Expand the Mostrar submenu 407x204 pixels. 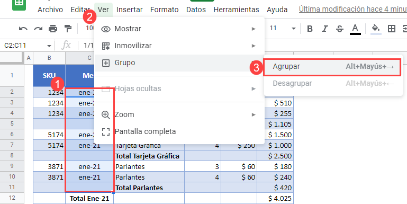179,29
